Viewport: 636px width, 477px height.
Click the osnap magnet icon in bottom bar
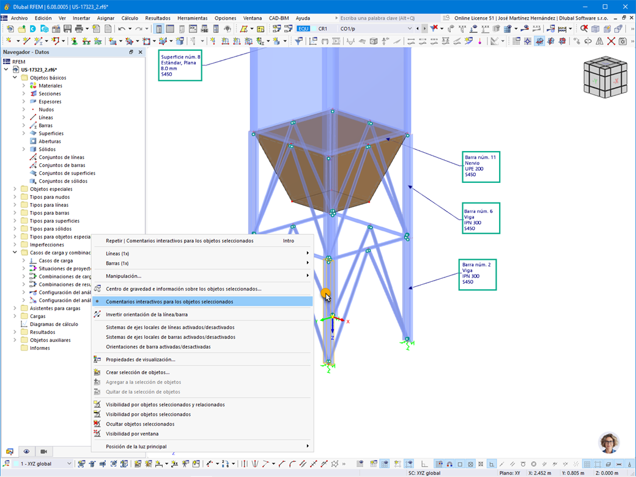(x=449, y=464)
